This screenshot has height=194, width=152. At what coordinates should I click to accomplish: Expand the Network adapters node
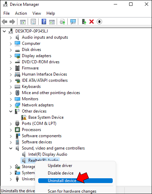[x=11, y=105]
